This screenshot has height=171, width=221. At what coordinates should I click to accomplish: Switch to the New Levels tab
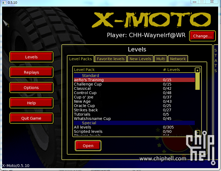140,59
